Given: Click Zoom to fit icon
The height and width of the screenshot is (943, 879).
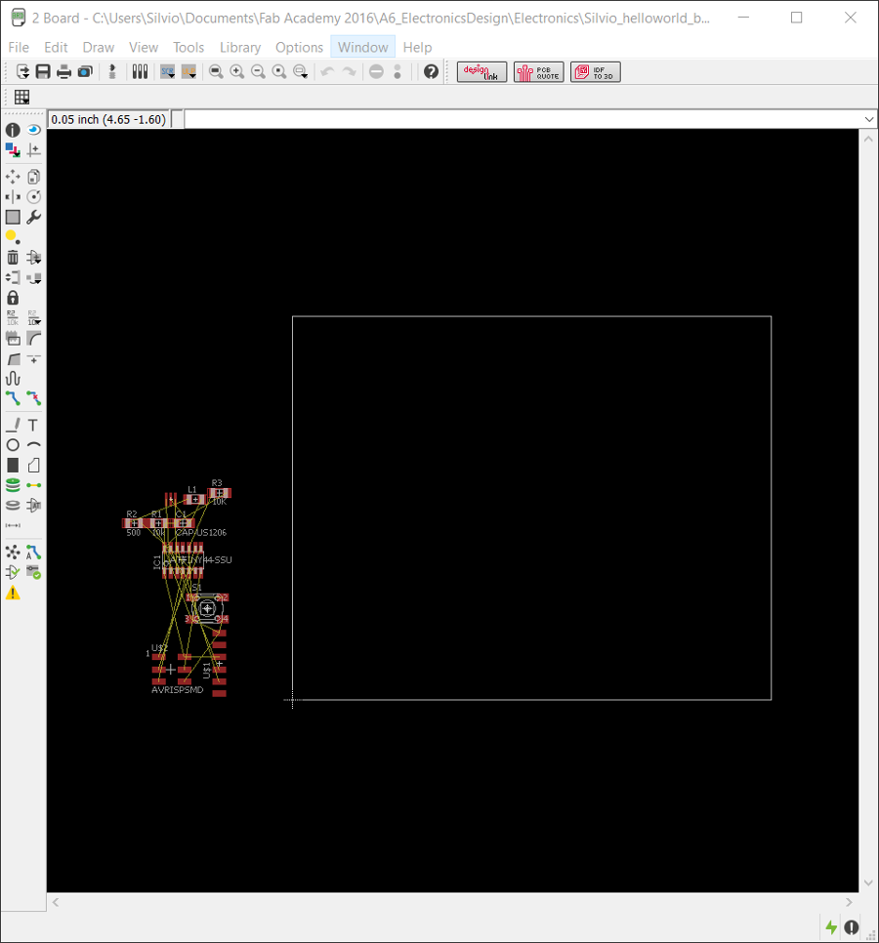Looking at the screenshot, I should [x=216, y=72].
